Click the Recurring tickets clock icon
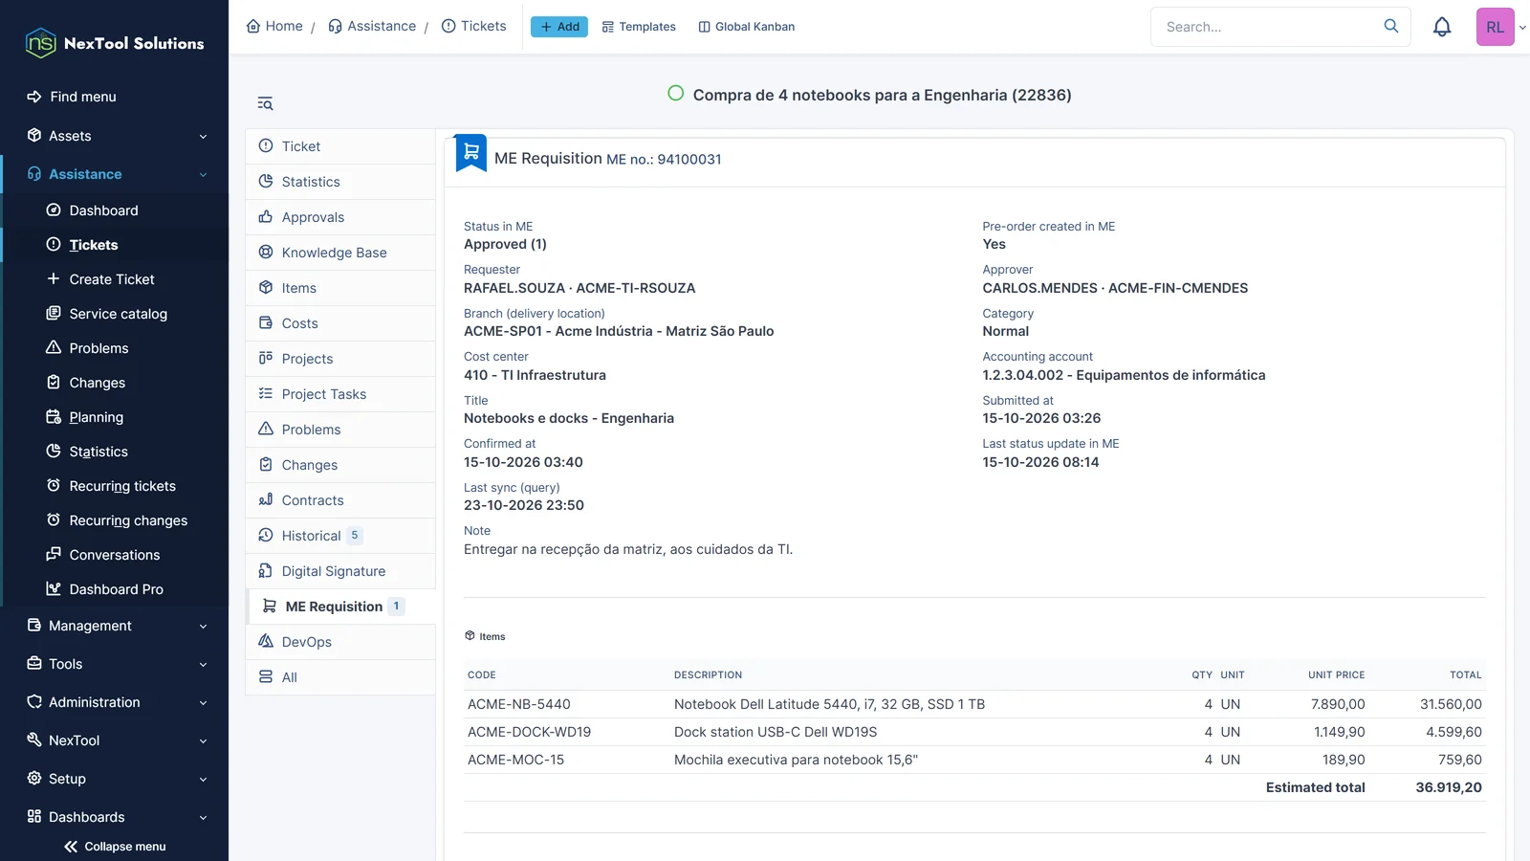The height and width of the screenshot is (861, 1530). point(54,486)
